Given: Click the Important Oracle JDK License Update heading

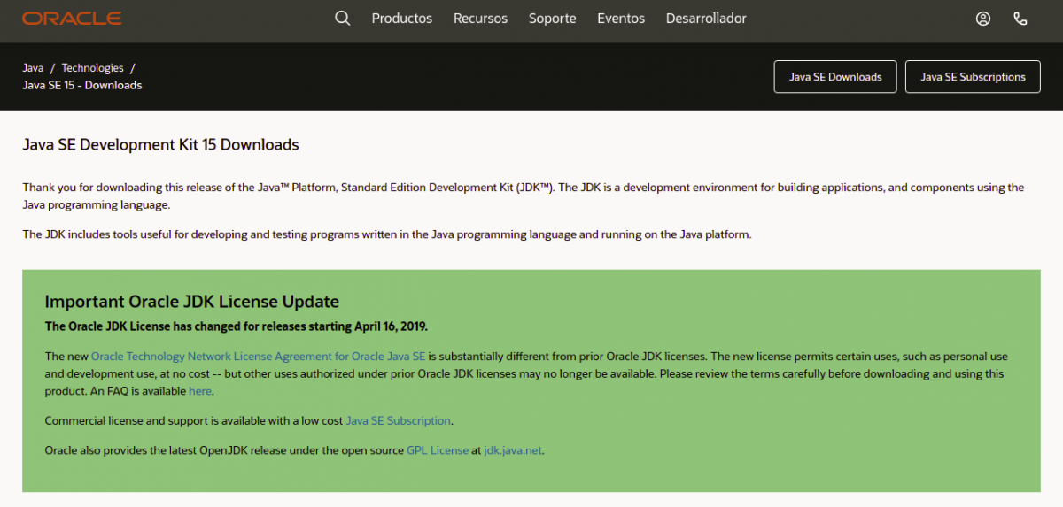Looking at the screenshot, I should point(191,302).
